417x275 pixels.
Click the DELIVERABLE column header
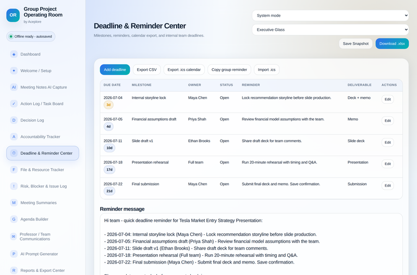(359, 85)
